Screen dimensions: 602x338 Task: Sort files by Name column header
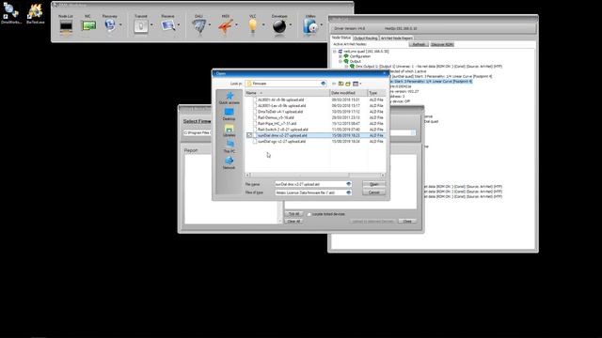click(287, 93)
